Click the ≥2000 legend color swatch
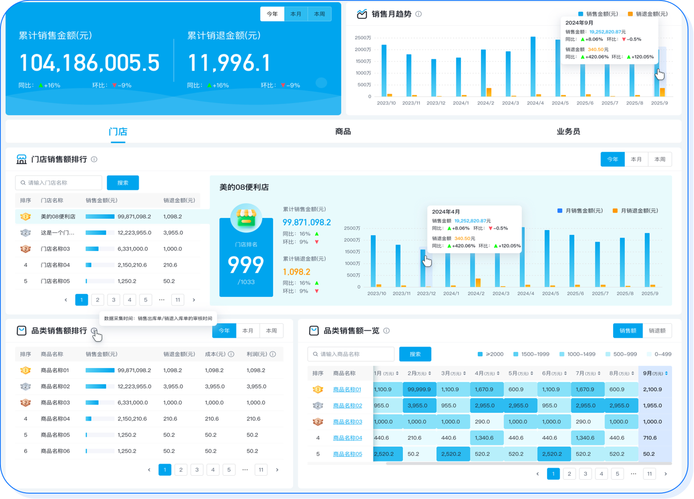 pos(480,354)
